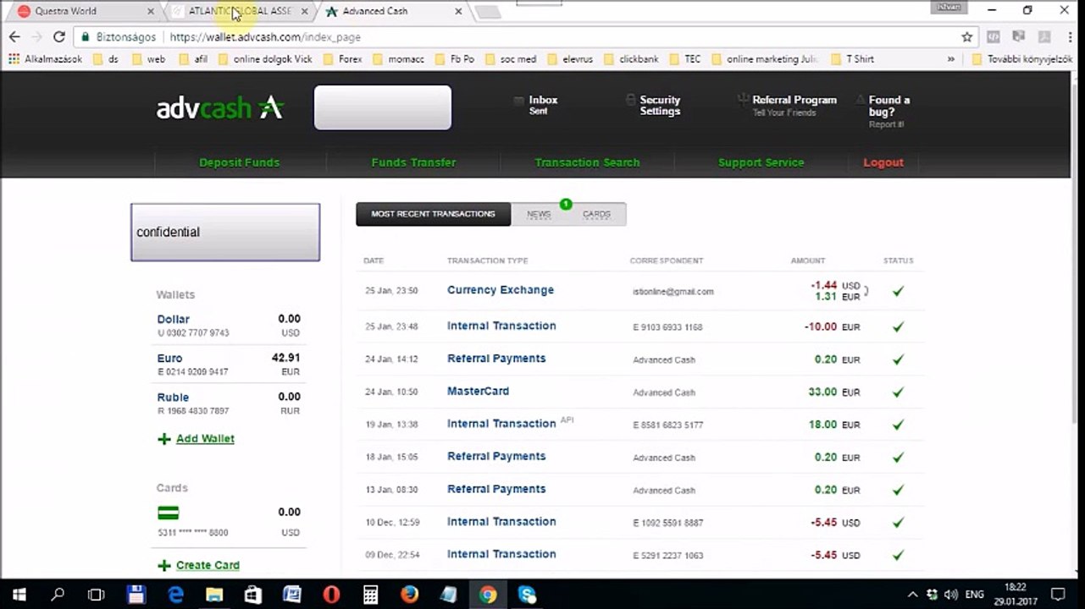This screenshot has width=1085, height=609.
Task: Open Windows search from the taskbar
Action: pos(58,595)
